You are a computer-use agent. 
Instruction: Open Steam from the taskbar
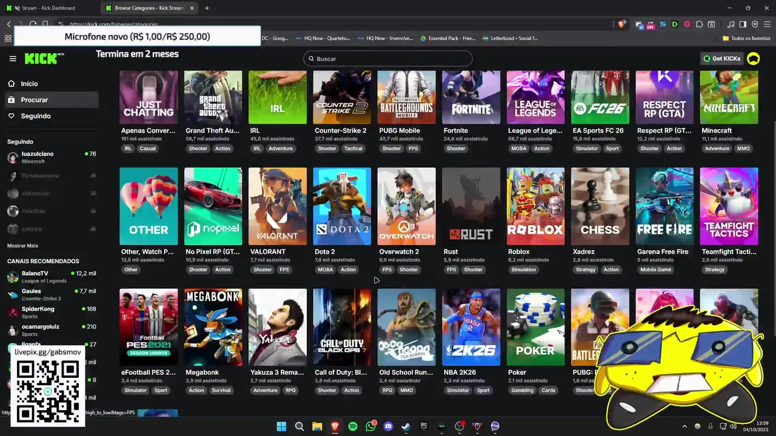click(x=406, y=426)
